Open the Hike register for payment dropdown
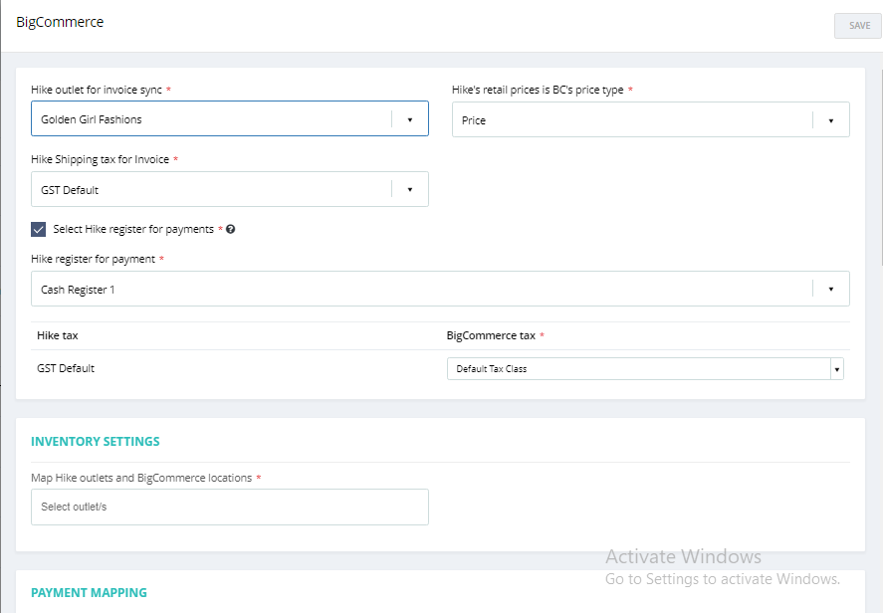 pyautogui.click(x=440, y=289)
